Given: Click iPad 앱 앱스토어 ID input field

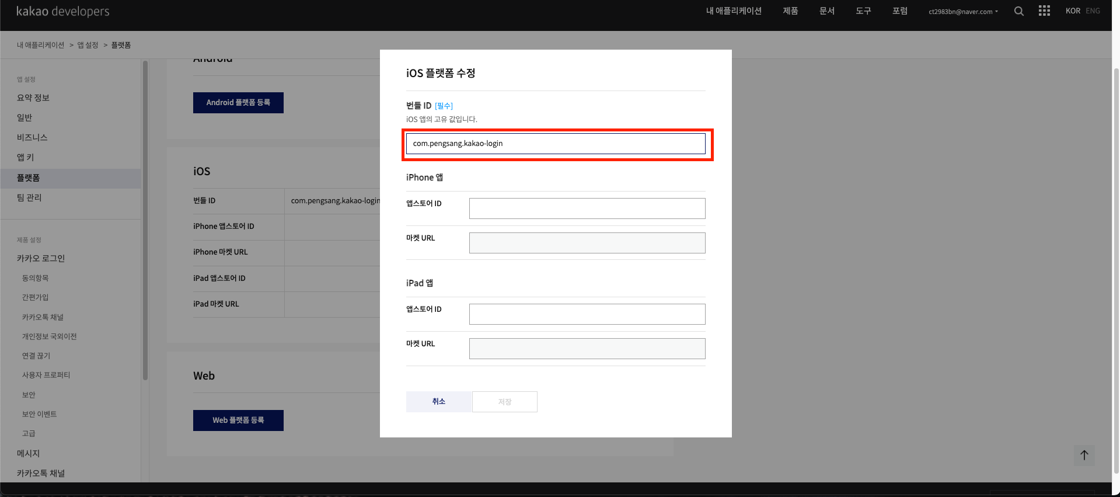Looking at the screenshot, I should (x=587, y=314).
